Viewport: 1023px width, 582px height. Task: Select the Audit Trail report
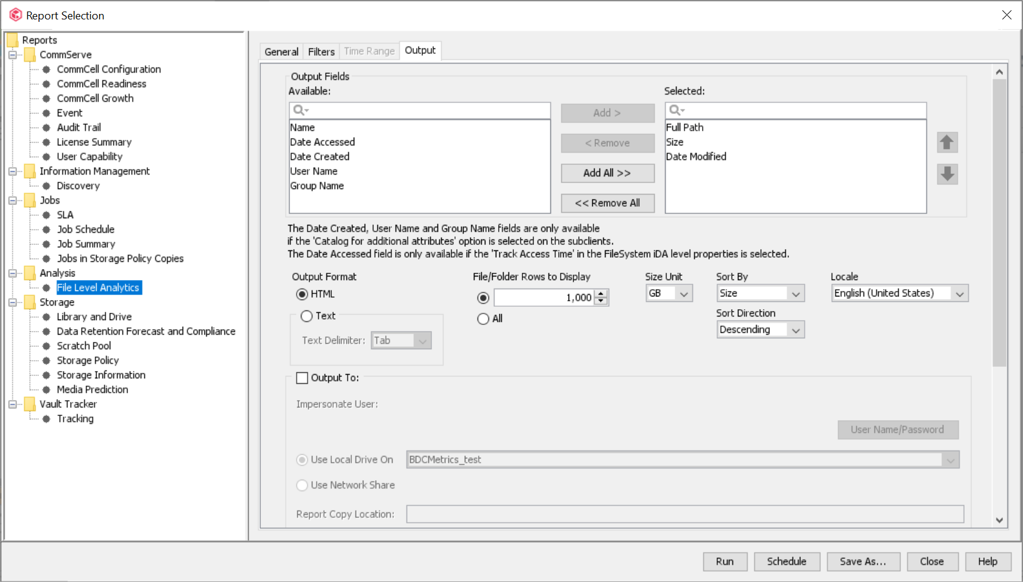point(79,127)
